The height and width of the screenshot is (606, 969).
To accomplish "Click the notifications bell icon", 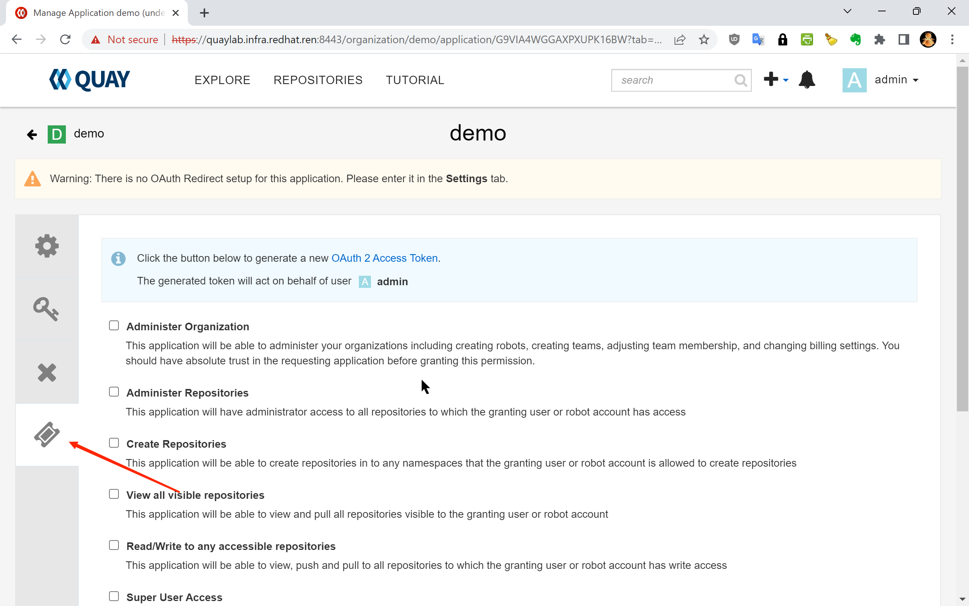I will tap(807, 80).
